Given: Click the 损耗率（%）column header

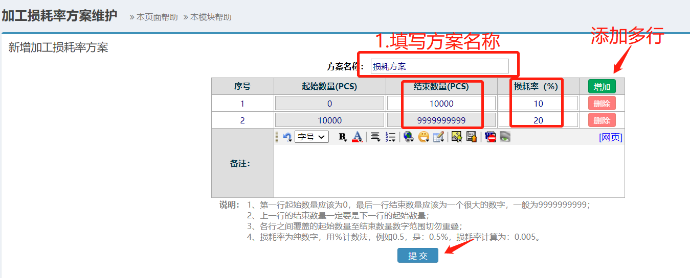Looking at the screenshot, I should [538, 86].
